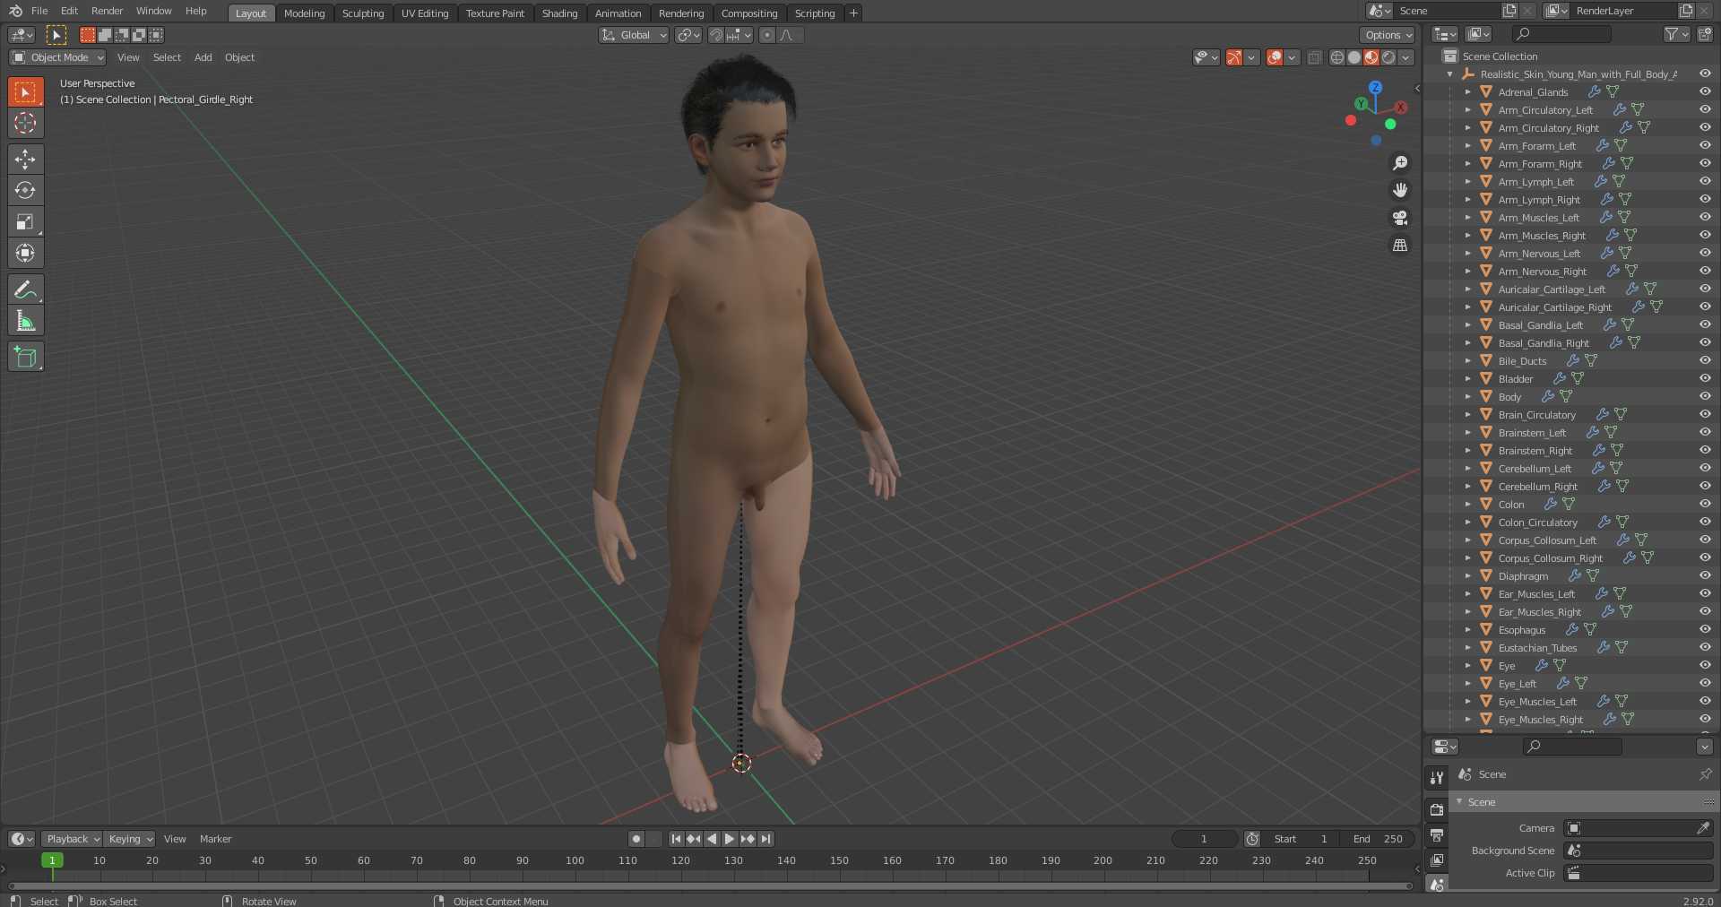Screen dimensions: 1721x907
Task: Switch to the Sculpting workspace tab
Action: pyautogui.click(x=362, y=13)
